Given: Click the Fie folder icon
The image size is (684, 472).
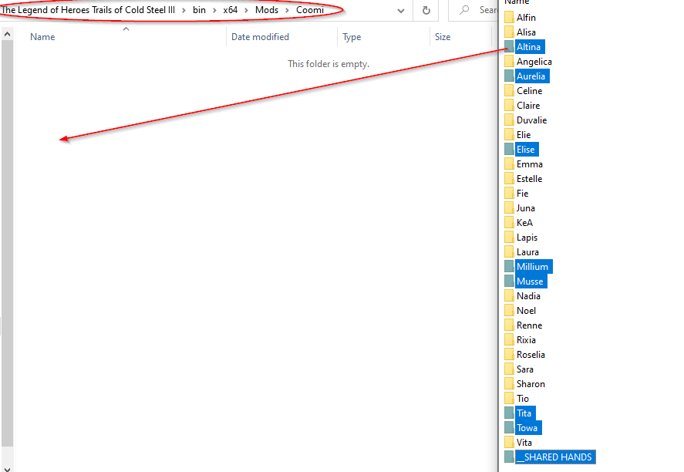Looking at the screenshot, I should [x=509, y=194].
